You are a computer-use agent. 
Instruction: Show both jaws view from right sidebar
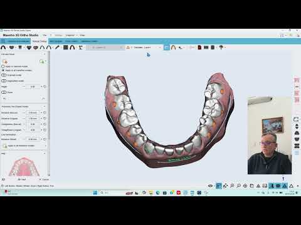pos(297,146)
